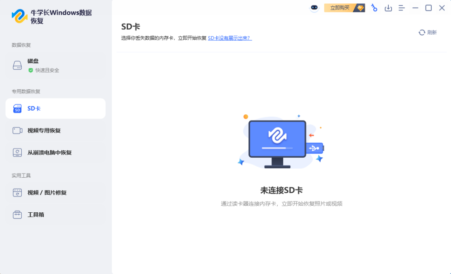Click the disk drive icon
451x274 pixels.
coord(17,65)
